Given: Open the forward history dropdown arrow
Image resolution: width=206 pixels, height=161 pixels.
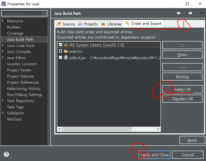Looking at the screenshot, I should (196, 13).
